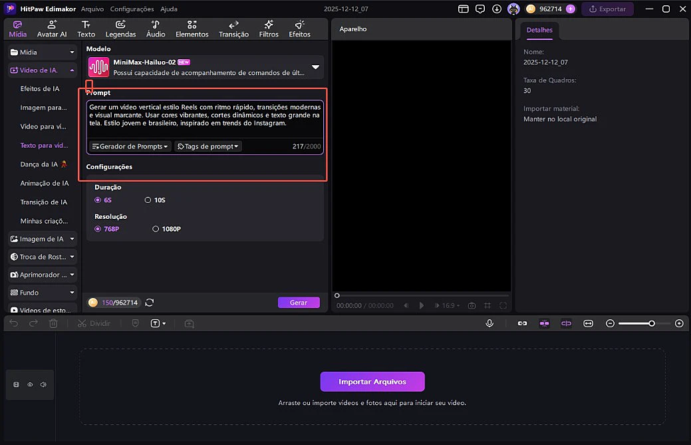This screenshot has width=691, height=445.
Task: Open the download icon in the title bar
Action: coord(497,9)
